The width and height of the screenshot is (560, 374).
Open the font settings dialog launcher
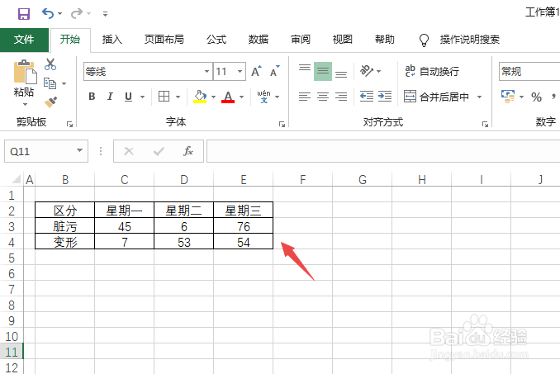point(282,124)
